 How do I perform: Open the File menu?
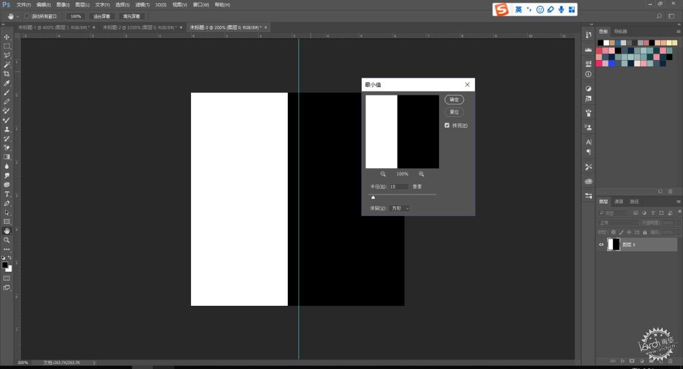[23, 5]
